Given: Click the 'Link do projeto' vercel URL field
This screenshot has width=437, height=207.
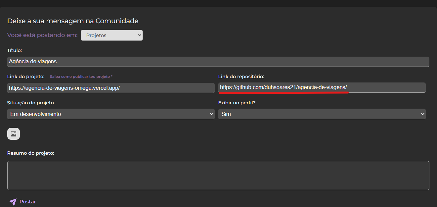Looking at the screenshot, I should pyautogui.click(x=111, y=88).
